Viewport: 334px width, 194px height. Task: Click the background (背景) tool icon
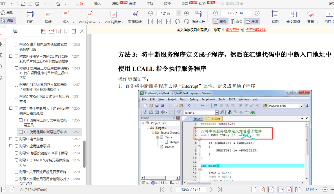310,14
